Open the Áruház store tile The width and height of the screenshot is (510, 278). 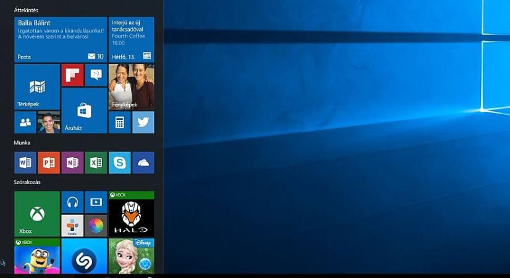(84, 111)
